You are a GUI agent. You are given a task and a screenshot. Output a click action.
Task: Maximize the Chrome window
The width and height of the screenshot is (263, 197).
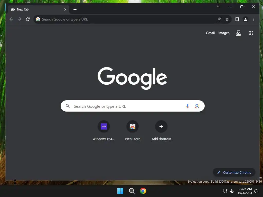pyautogui.click(x=241, y=7)
